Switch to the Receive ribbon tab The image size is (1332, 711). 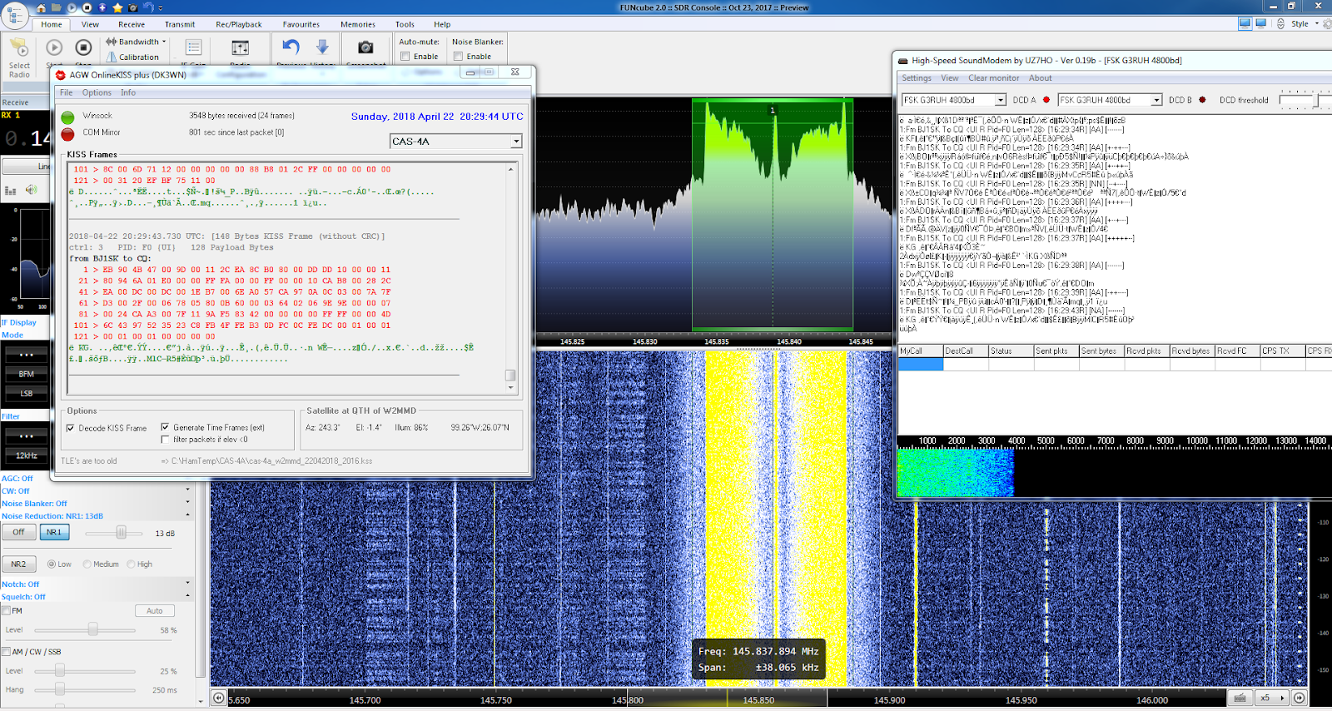[x=132, y=24]
